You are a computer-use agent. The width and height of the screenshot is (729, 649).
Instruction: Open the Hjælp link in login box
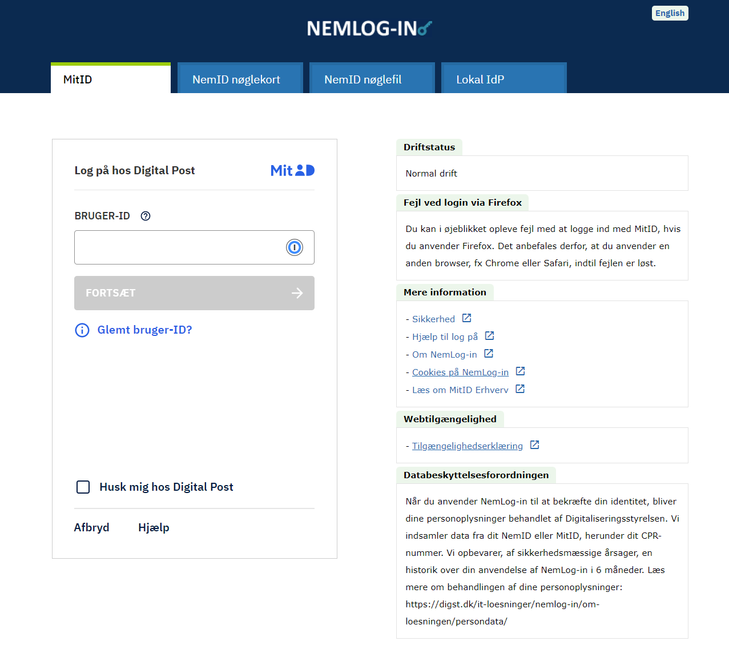coord(154,528)
